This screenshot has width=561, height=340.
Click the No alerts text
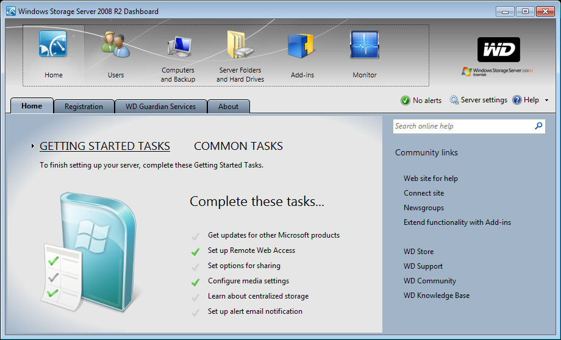pos(427,101)
